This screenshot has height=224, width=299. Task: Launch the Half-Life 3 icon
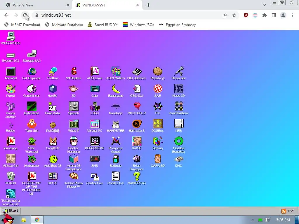click(137, 126)
